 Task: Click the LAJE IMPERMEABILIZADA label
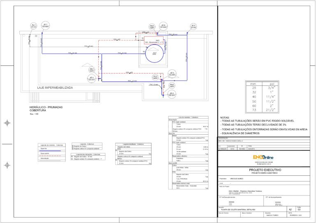[55, 87]
